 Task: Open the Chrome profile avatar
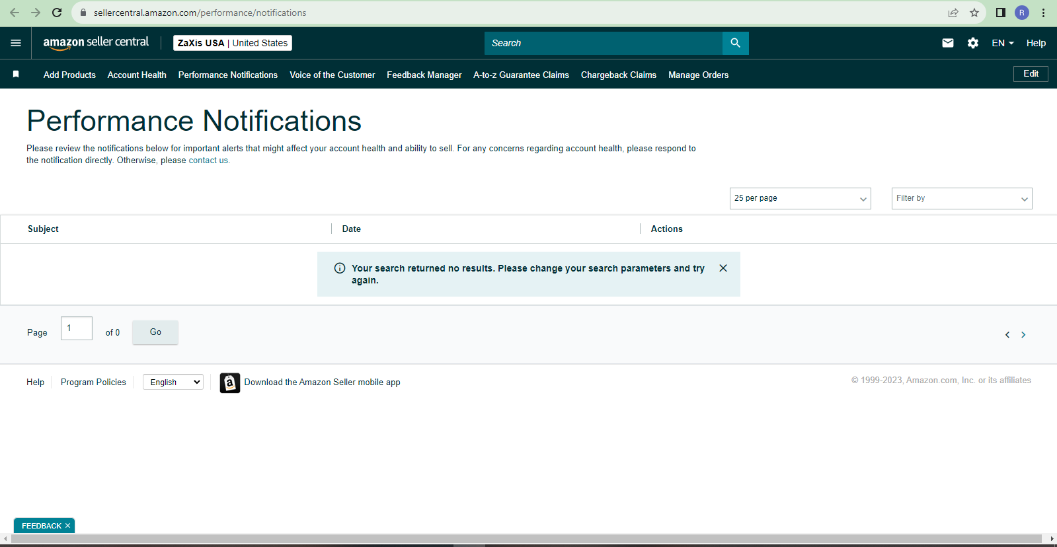[1022, 13]
